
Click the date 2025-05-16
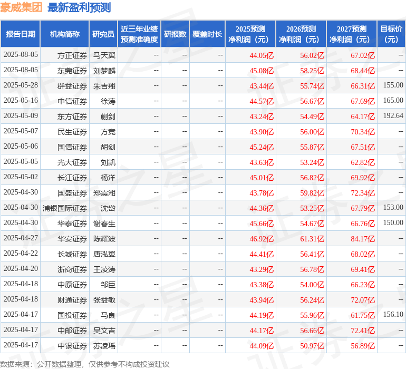click(21, 100)
